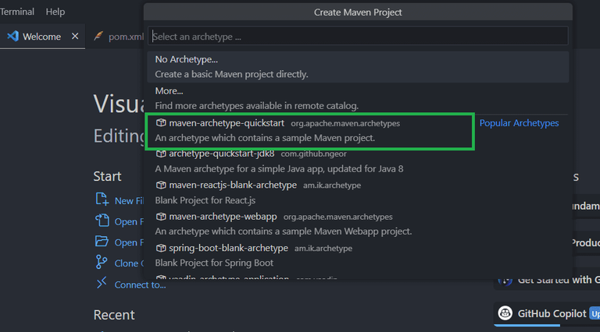This screenshot has width=600, height=332.
Task: Click the GitHub Copilot icon
Action: 505,313
